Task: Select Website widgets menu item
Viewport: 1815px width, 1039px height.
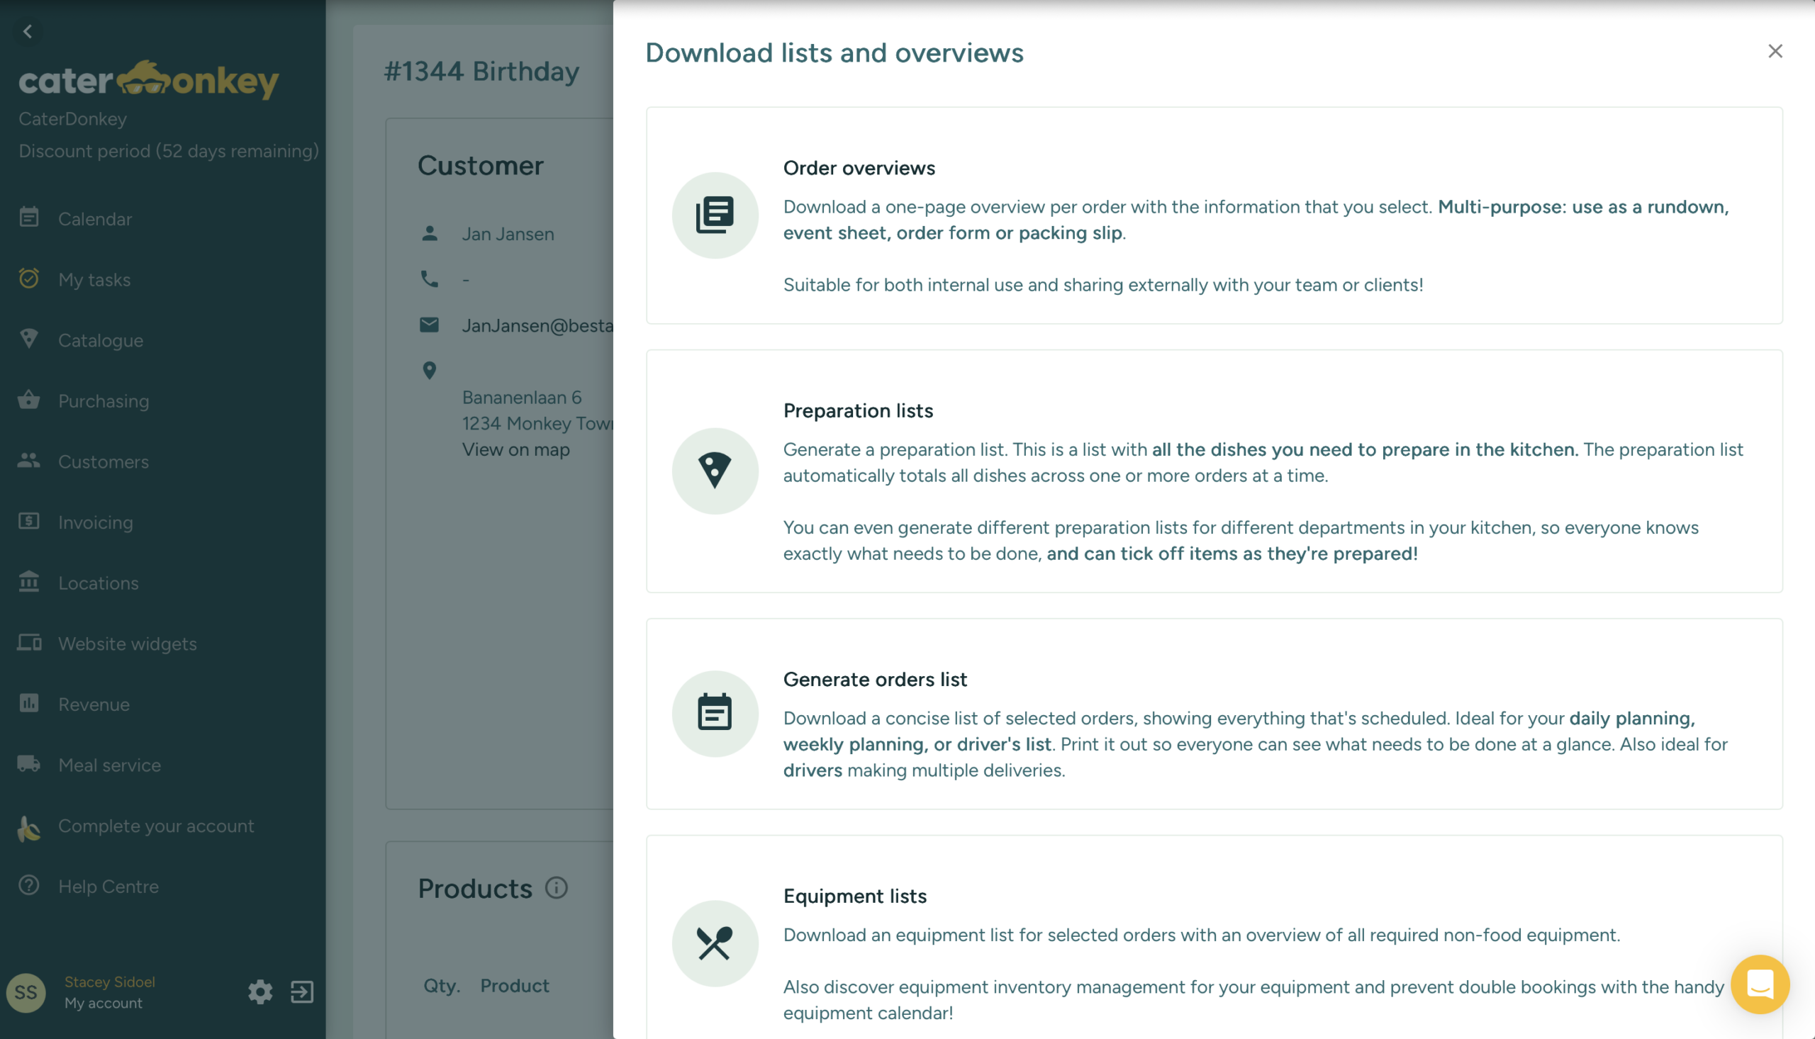Action: click(x=127, y=644)
